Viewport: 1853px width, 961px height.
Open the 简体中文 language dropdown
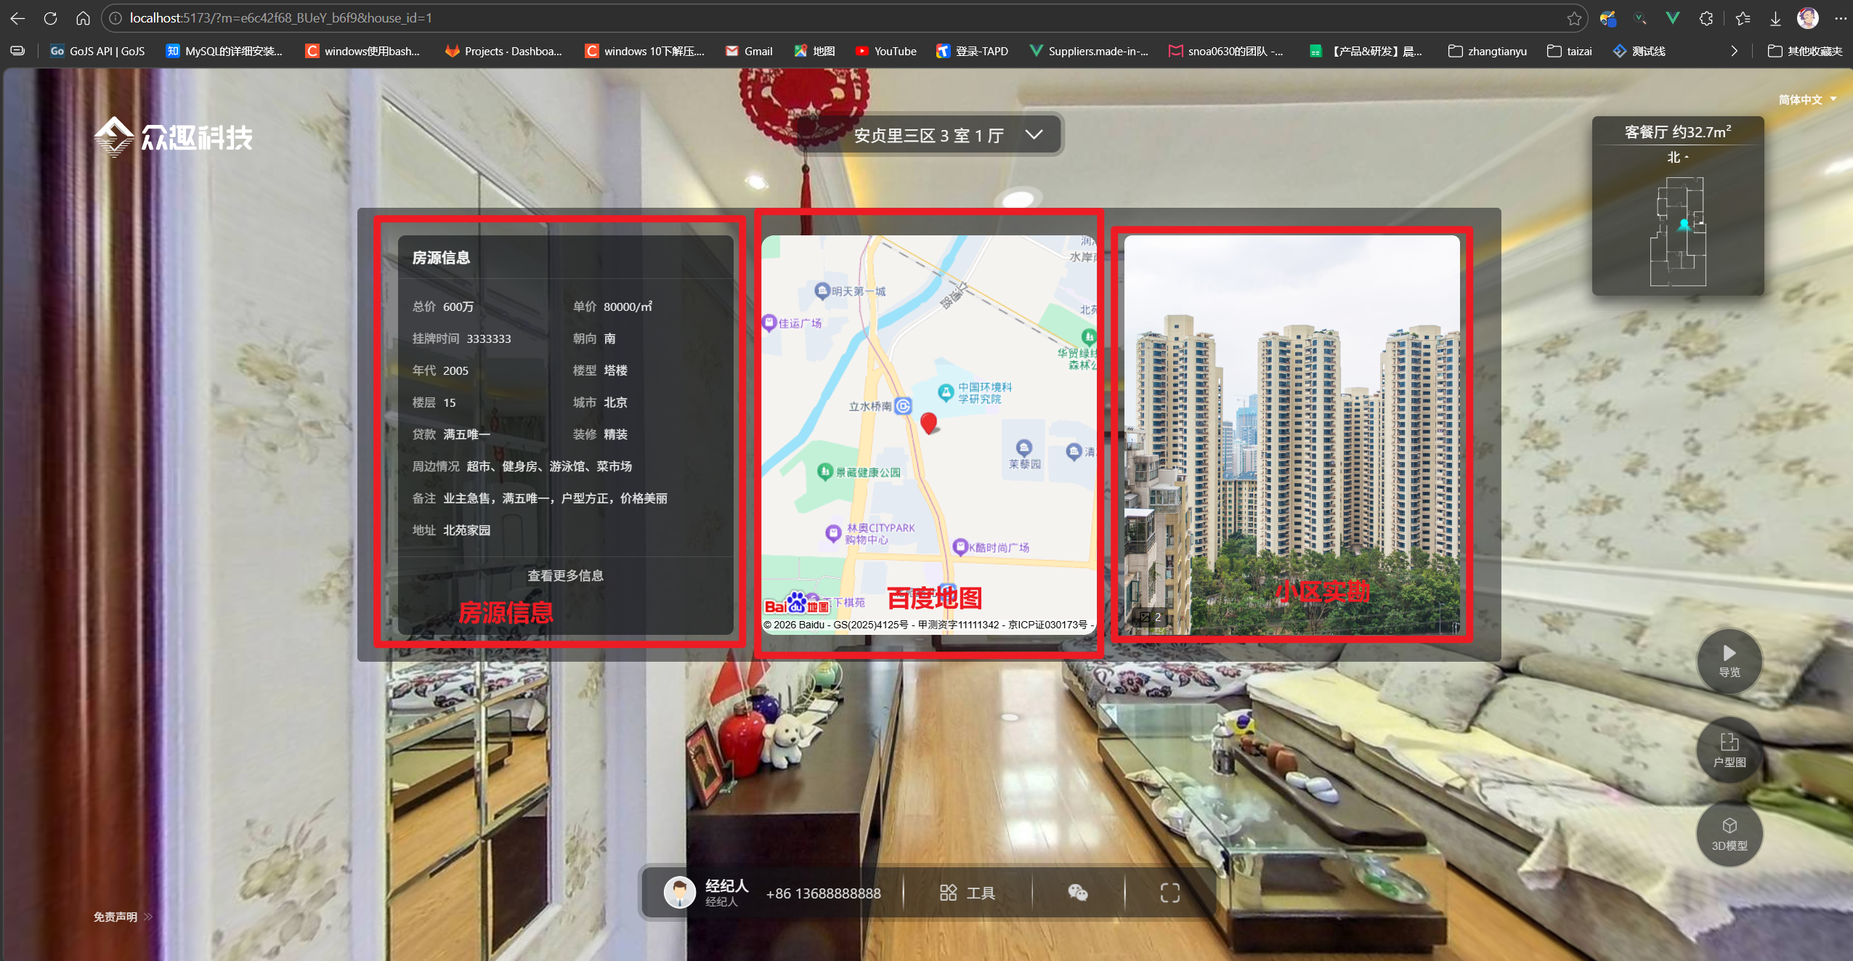pos(1807,100)
